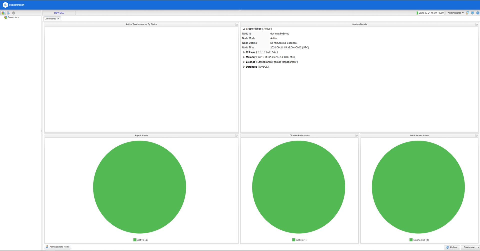Screen dimensions: 480x251
Task: Refresh the System Details widget
Action: coord(476,24)
